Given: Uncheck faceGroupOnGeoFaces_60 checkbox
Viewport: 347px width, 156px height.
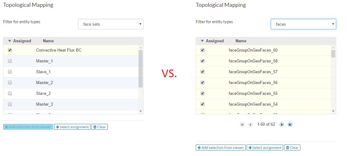Looking at the screenshot, I should [x=203, y=50].
